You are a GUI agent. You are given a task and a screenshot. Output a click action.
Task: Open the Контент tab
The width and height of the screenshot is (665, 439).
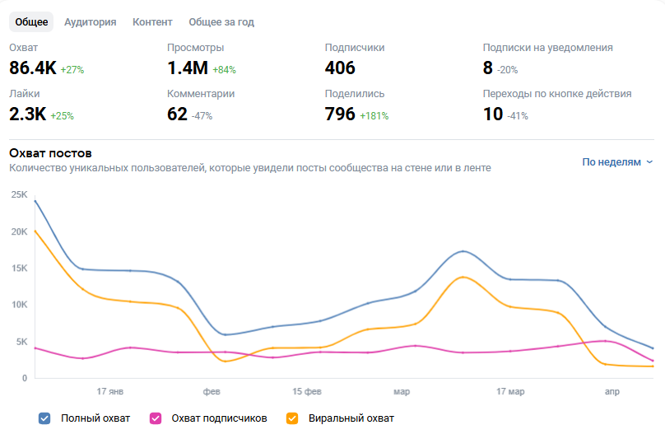[152, 22]
